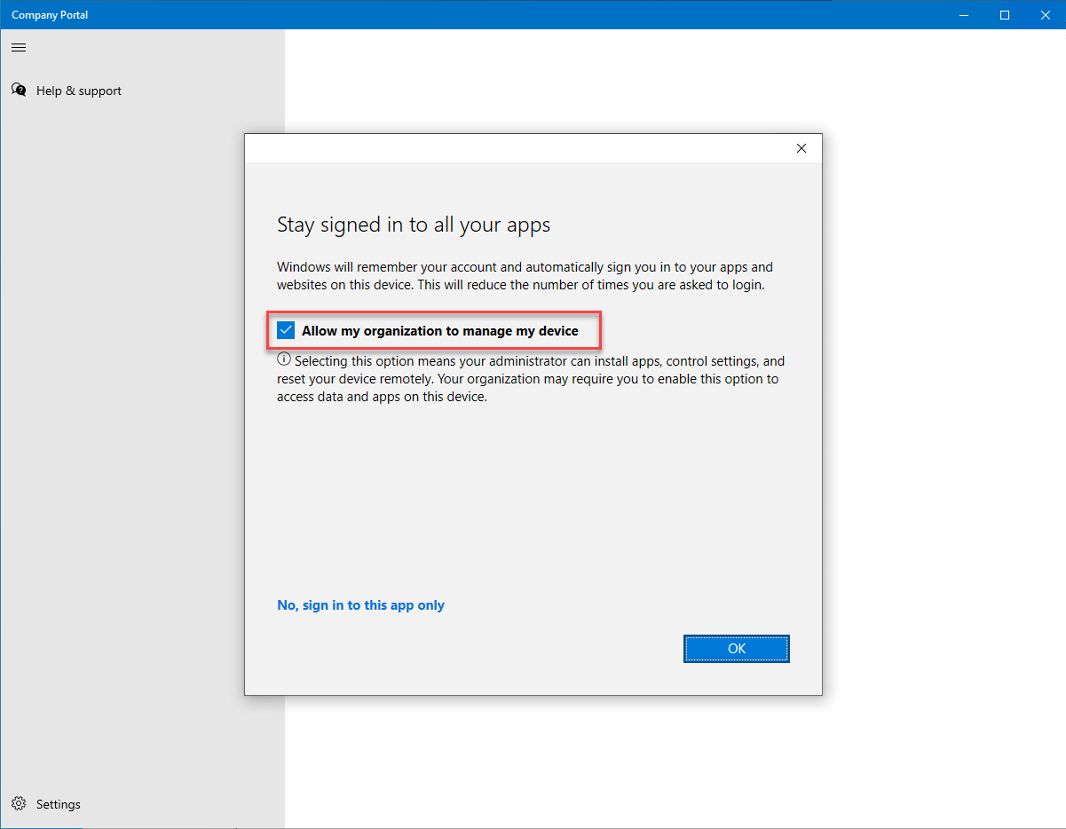Confirm staying signed in with OK
The height and width of the screenshot is (829, 1066).
click(x=736, y=648)
